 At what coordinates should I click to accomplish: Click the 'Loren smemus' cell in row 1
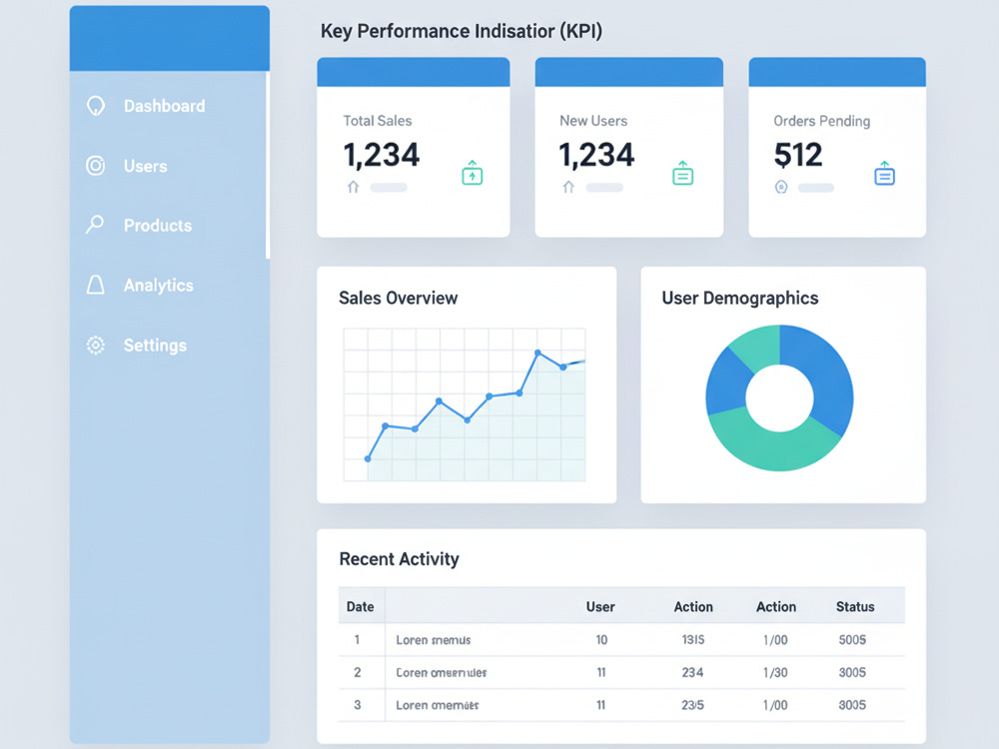coord(434,640)
